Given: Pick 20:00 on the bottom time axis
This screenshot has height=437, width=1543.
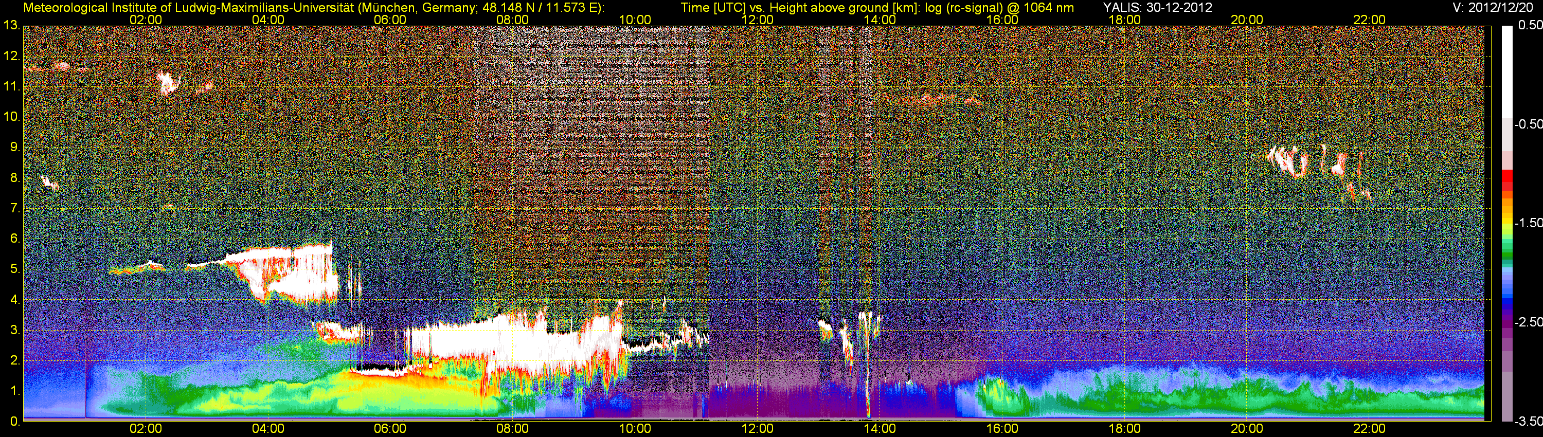Looking at the screenshot, I should [1247, 429].
